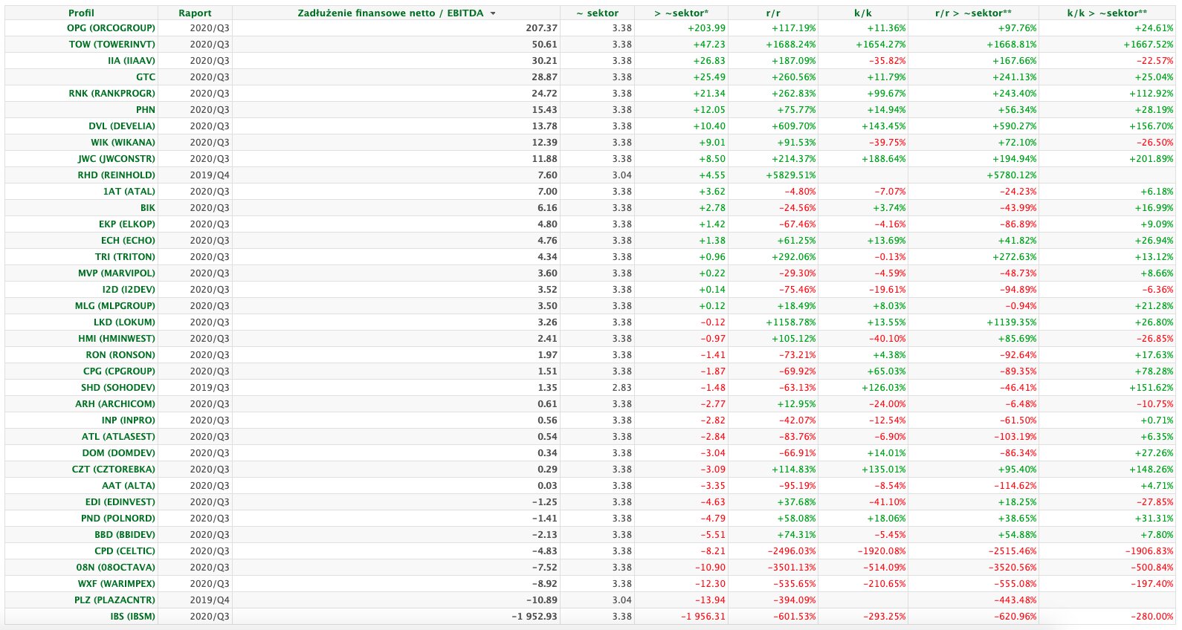Click the +5829.51% r/r value for RHD

click(791, 175)
